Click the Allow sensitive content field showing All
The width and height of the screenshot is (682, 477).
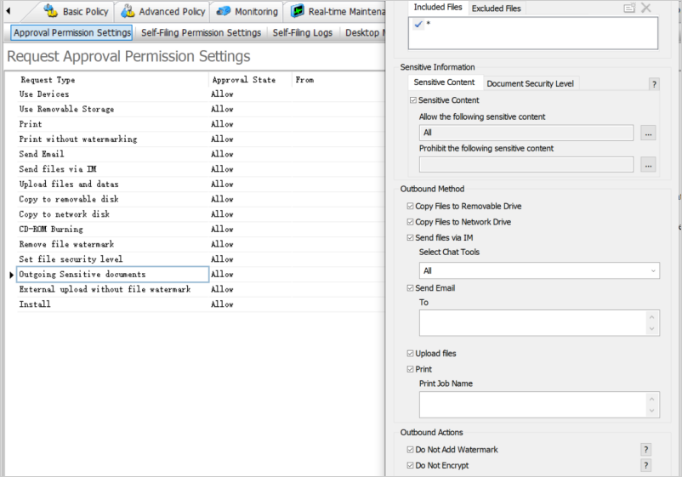click(x=526, y=133)
